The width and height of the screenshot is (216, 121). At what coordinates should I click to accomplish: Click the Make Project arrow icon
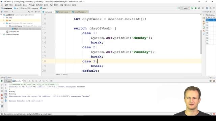[179, 8]
